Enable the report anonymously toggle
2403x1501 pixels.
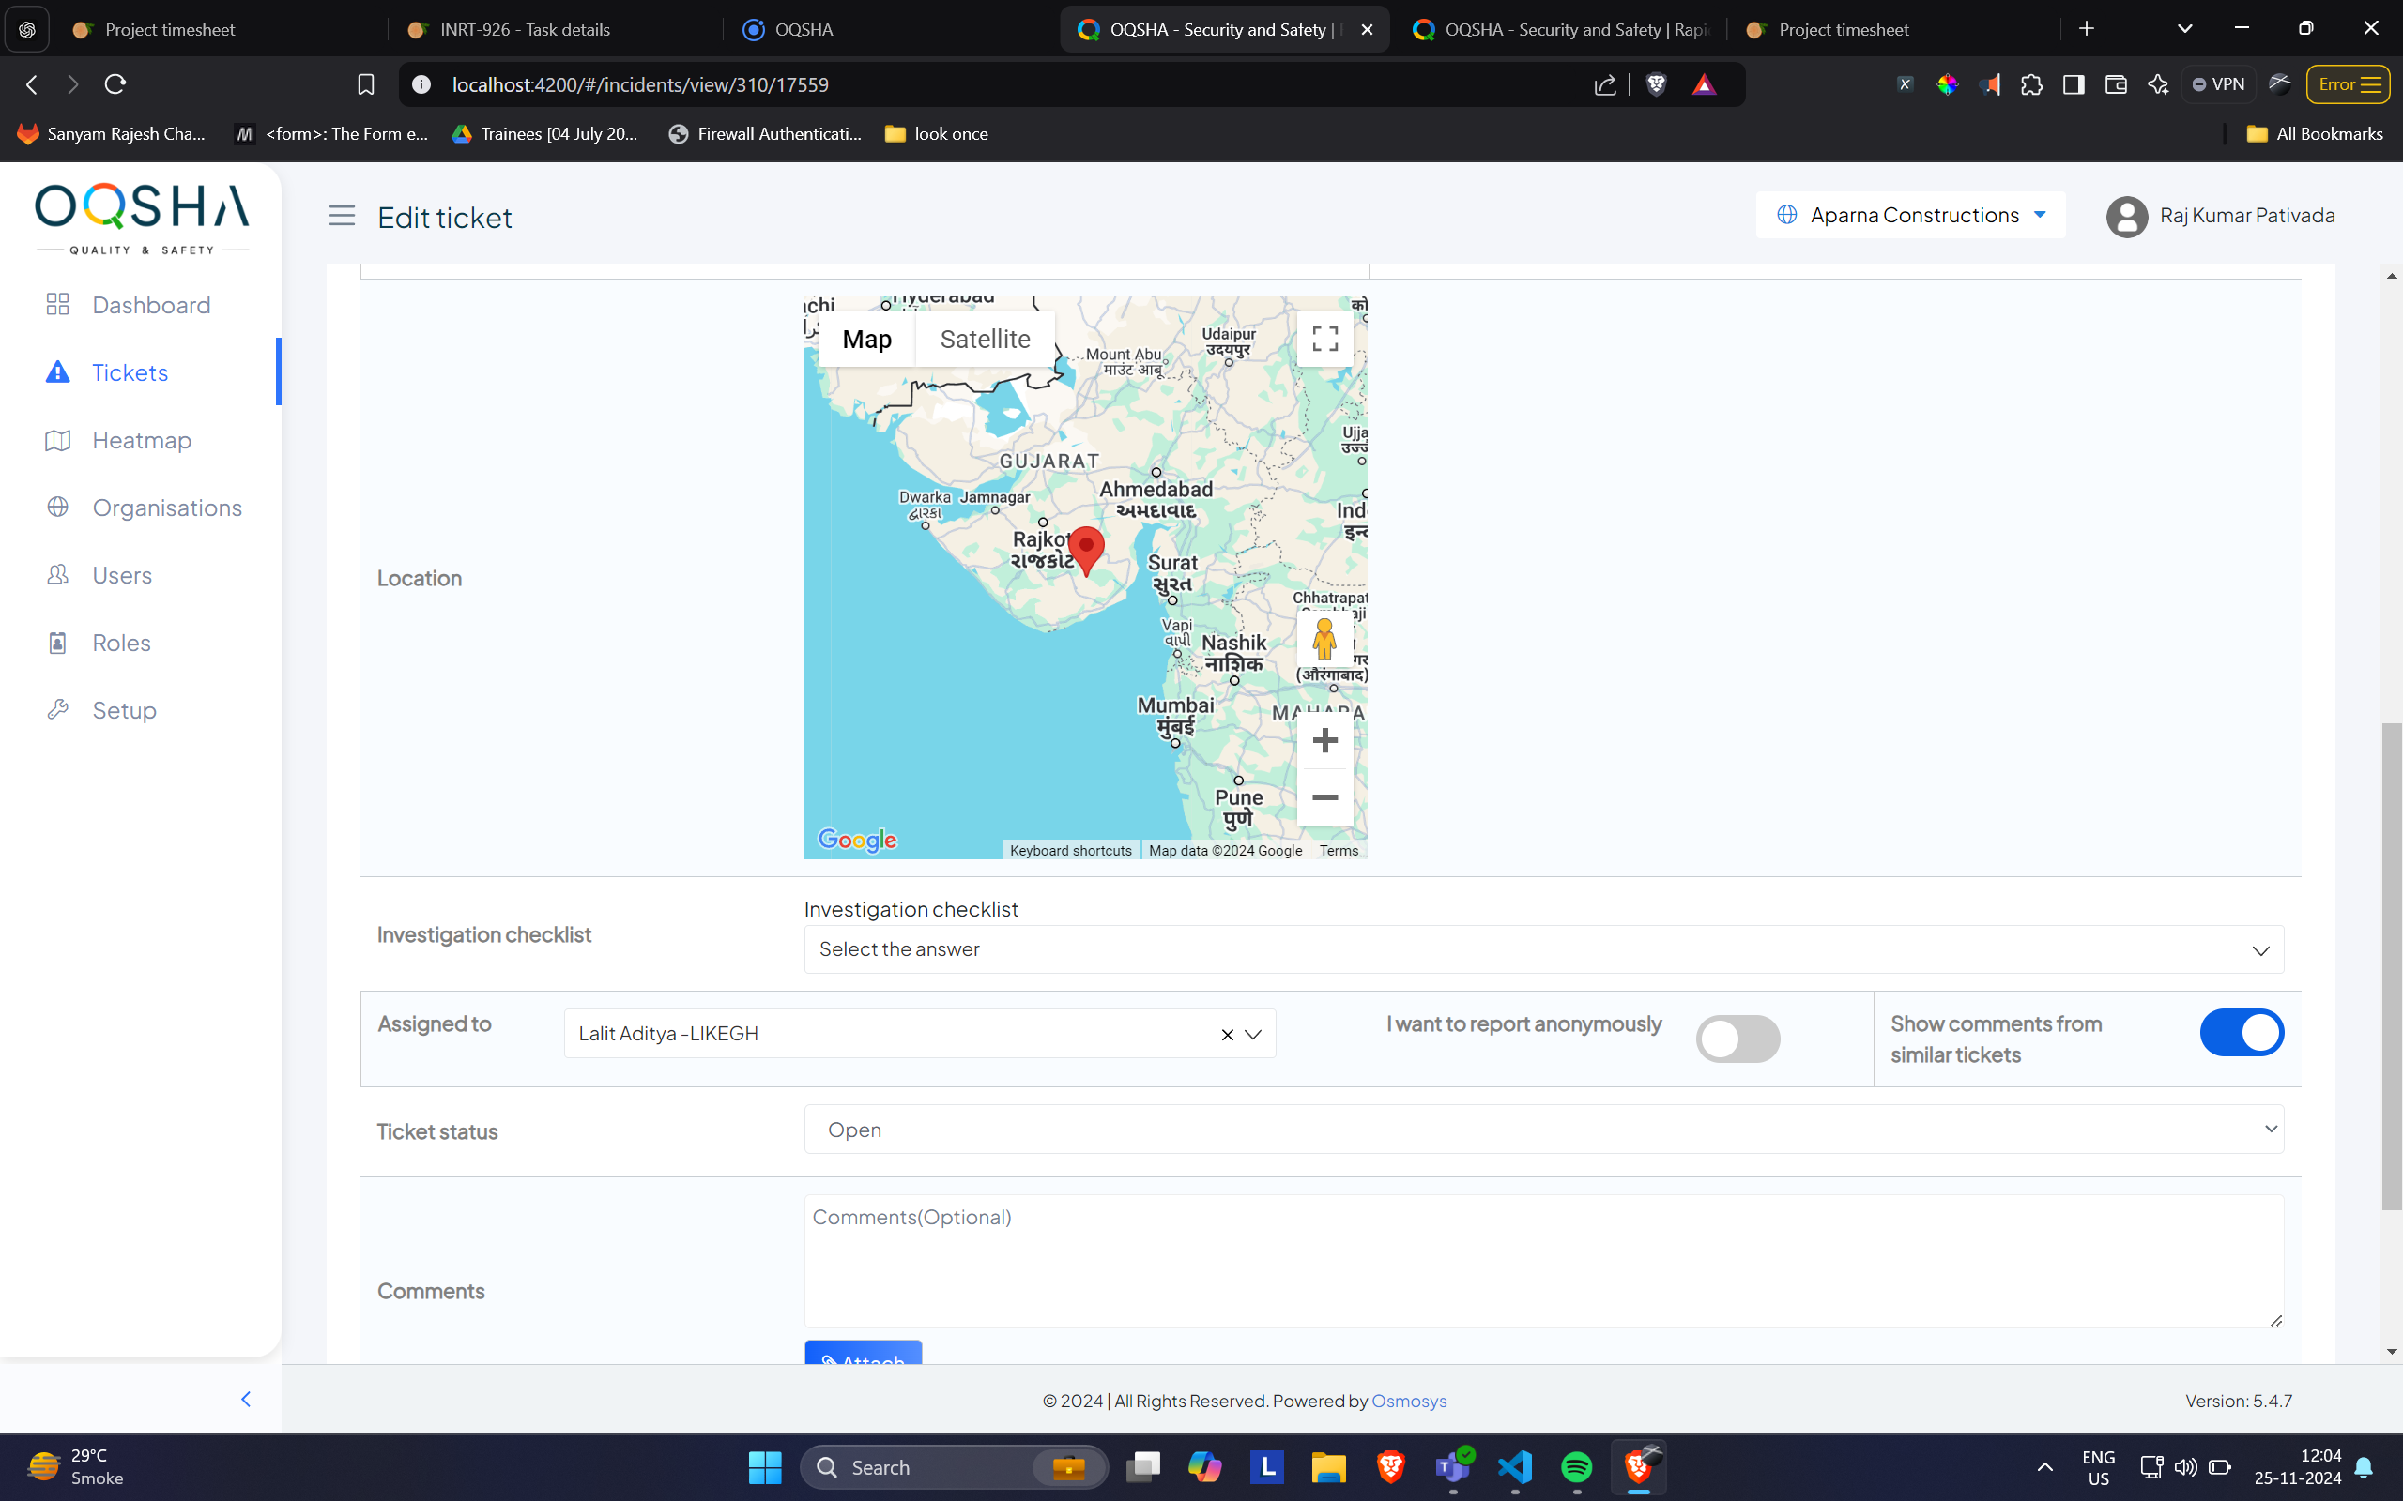click(x=1737, y=1039)
